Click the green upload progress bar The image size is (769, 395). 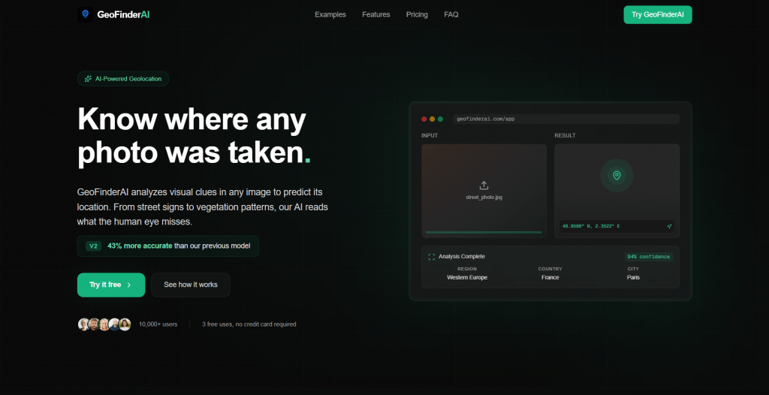(x=484, y=232)
